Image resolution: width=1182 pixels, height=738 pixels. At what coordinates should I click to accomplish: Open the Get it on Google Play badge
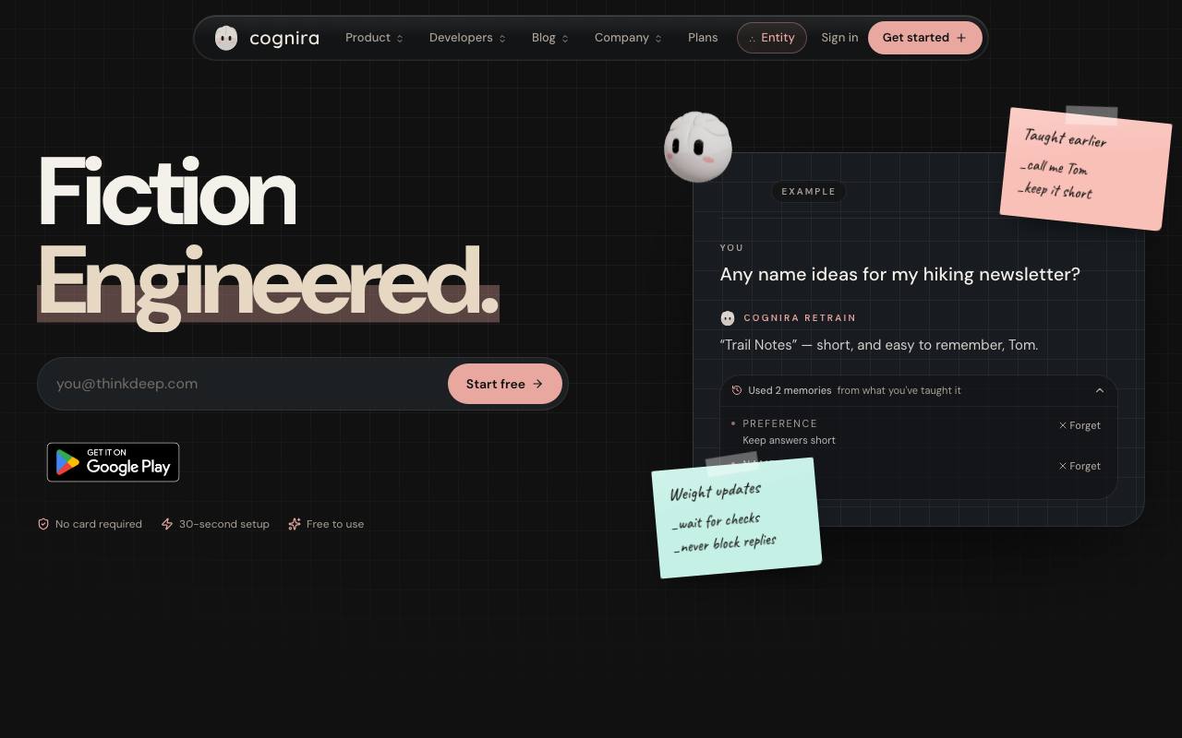click(114, 462)
